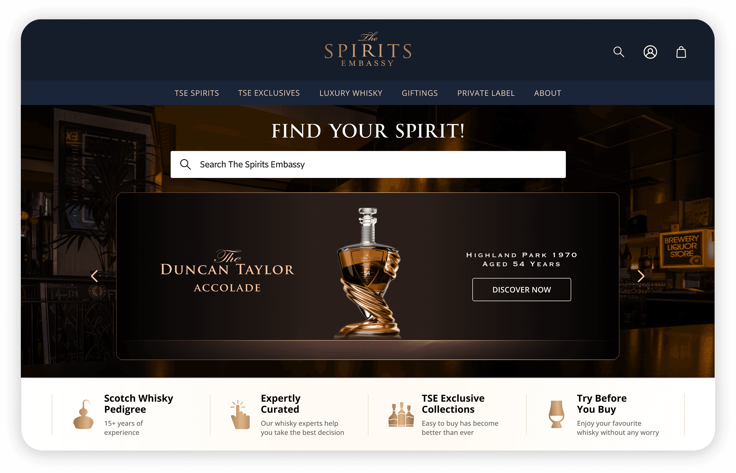Click the pot still Scotch Whisky Pedigree icon
The width and height of the screenshot is (736, 473).
(83, 414)
